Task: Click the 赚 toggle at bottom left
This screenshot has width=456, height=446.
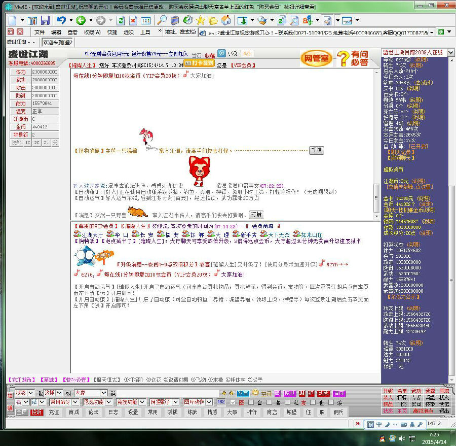Action: coord(10,408)
